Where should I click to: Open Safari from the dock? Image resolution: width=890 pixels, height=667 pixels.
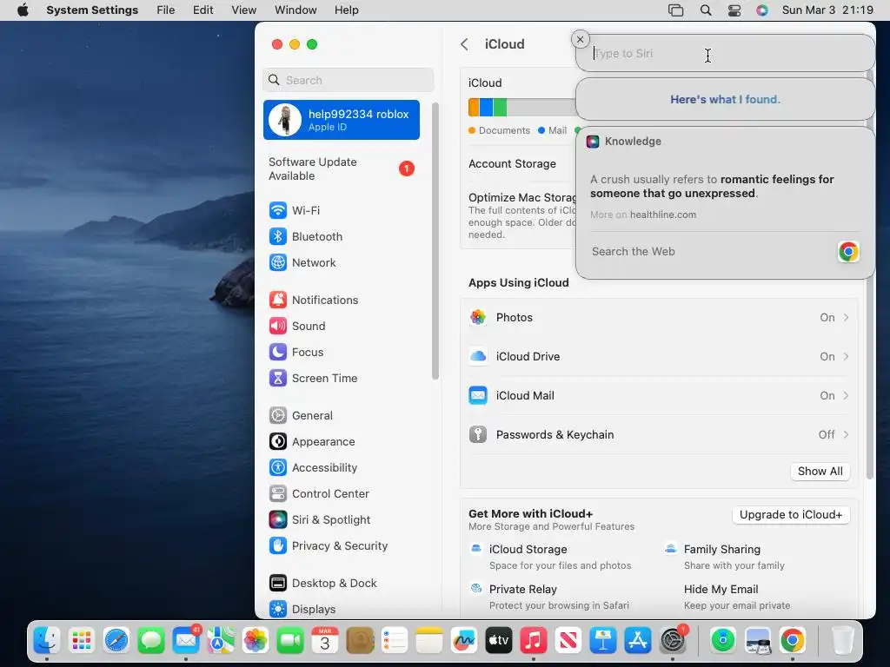point(116,641)
